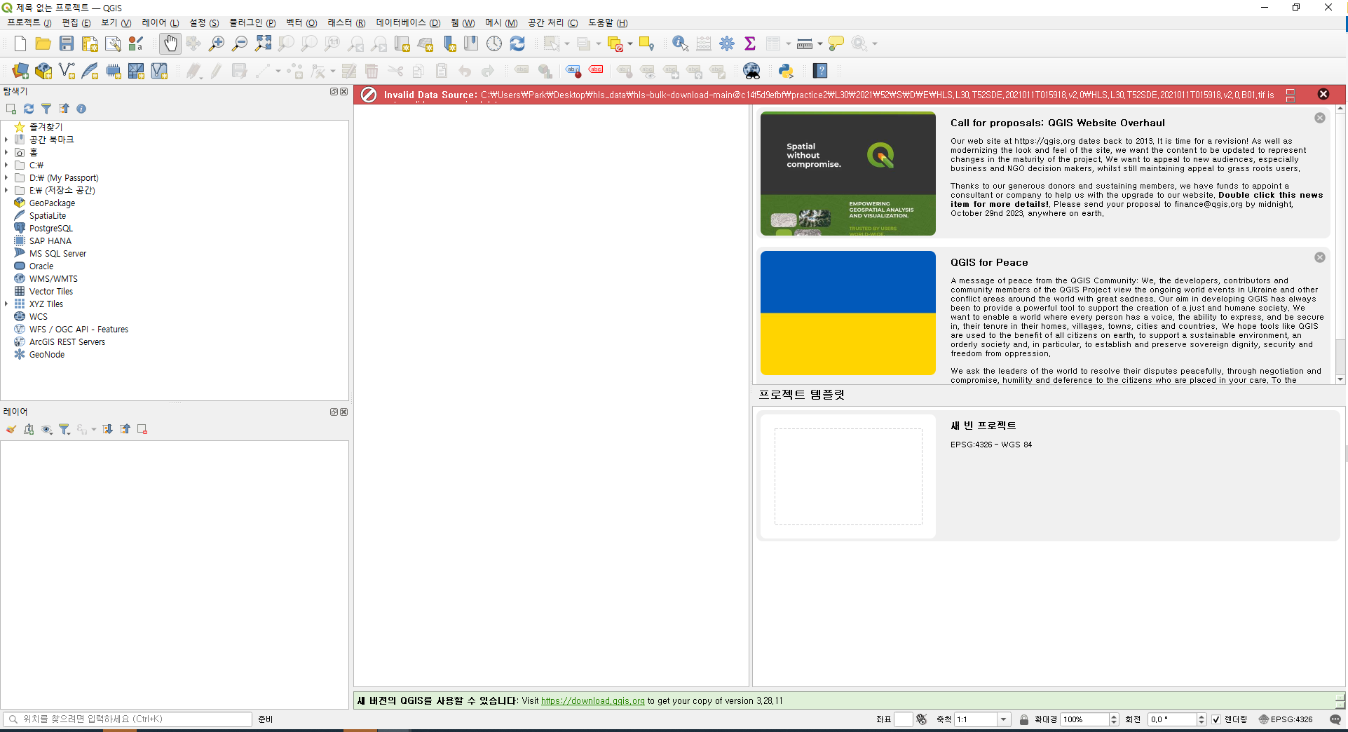Expand the XYZ Tiles node
This screenshot has height=732, width=1348.
(6, 304)
